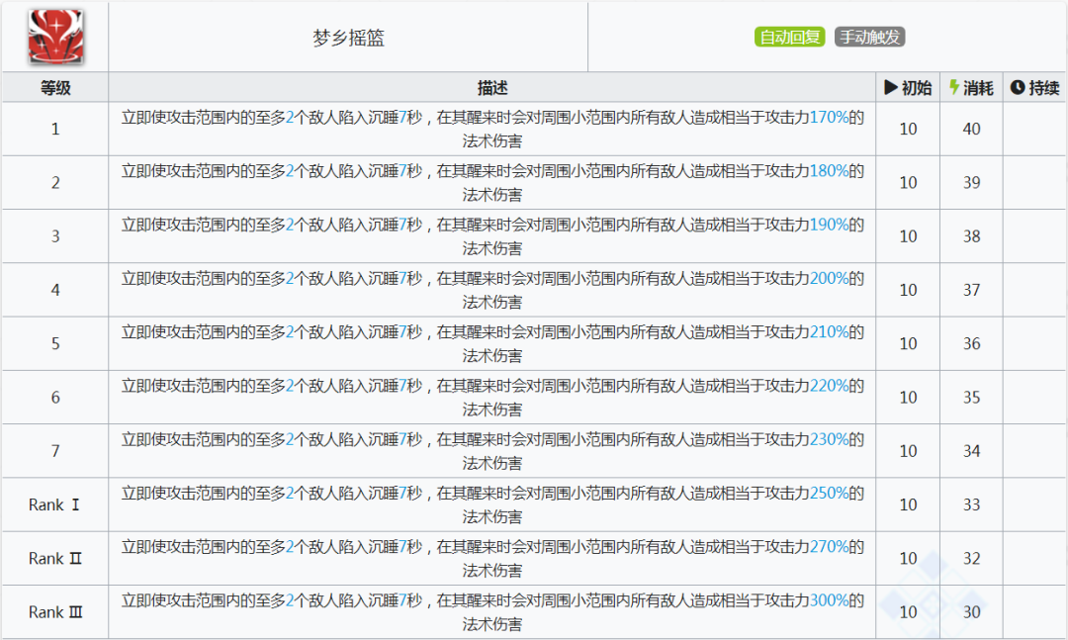
Task: Select the gray 手动触发 tag
Action: [x=869, y=38]
